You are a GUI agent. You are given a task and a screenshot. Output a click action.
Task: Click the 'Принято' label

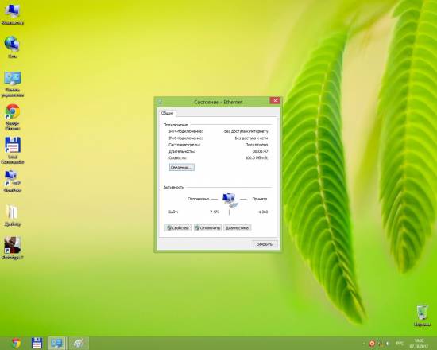point(260,199)
